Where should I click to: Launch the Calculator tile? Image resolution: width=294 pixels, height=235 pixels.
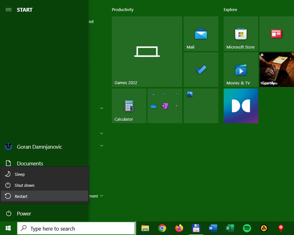tap(129, 106)
